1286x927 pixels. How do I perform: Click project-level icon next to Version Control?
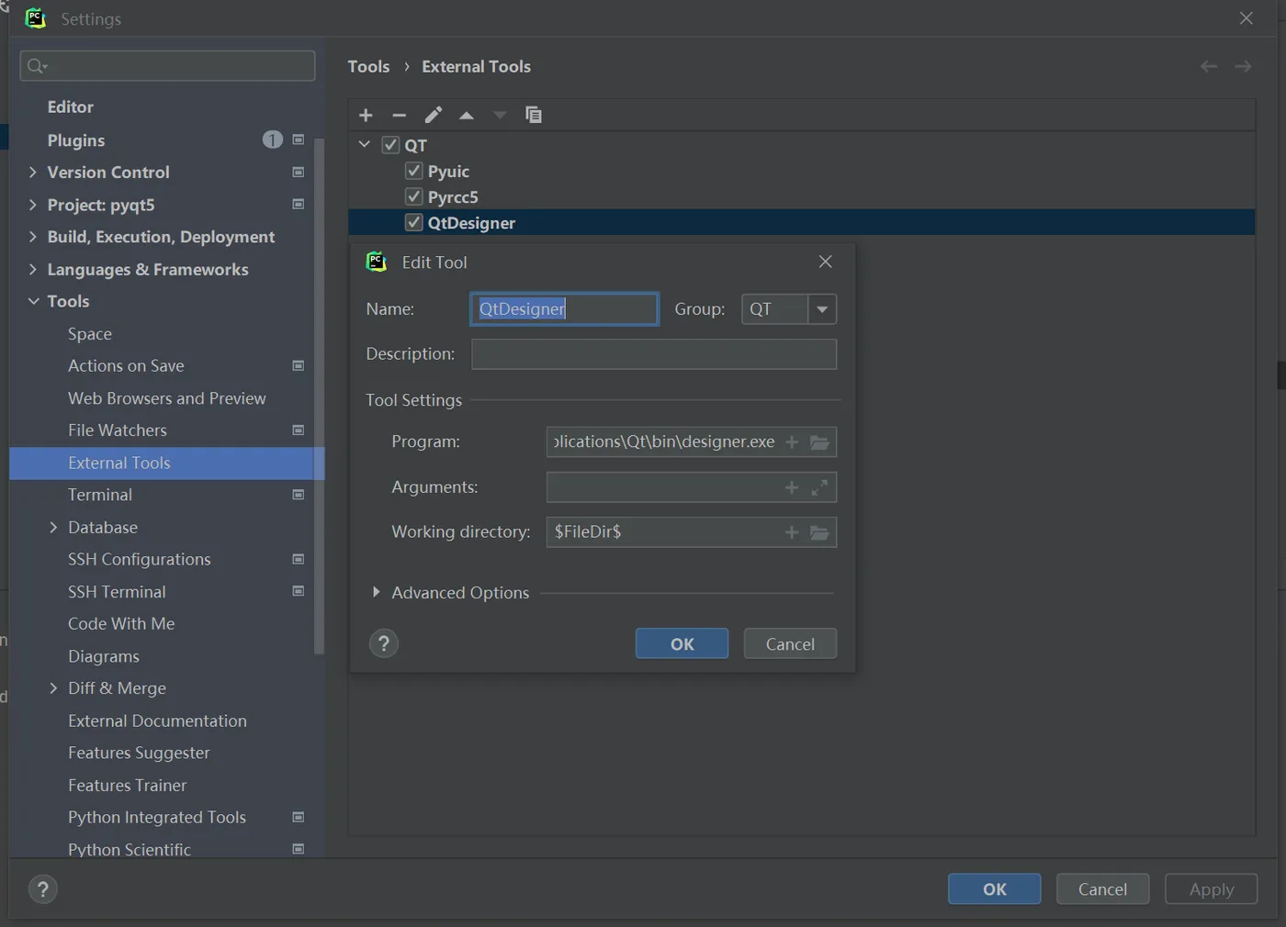tap(299, 172)
